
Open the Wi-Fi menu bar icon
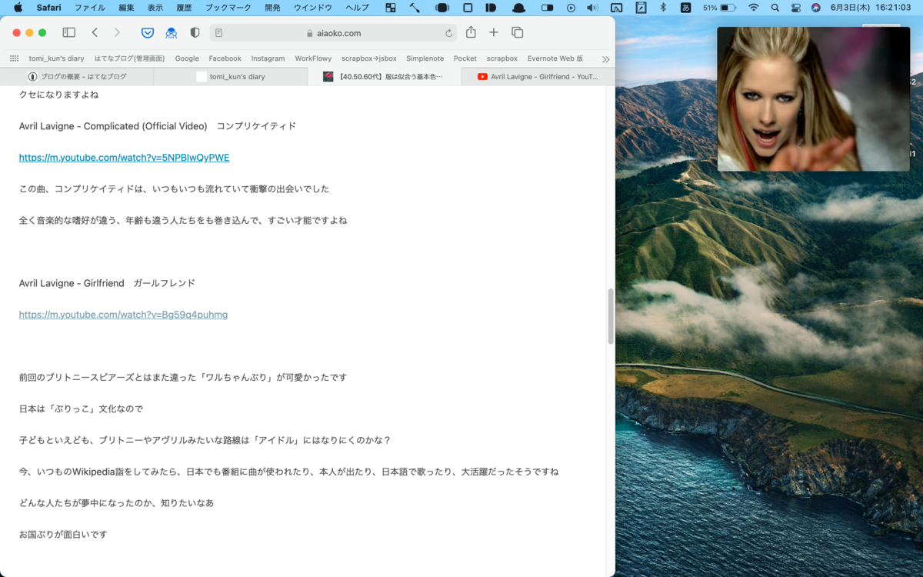coord(753,8)
